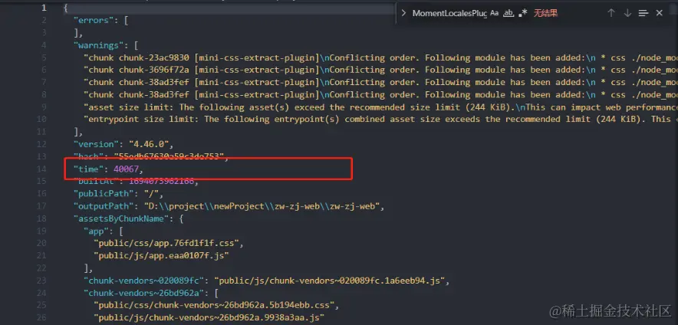Screen dimensions: 678x325
Task: Click "public/css/app.76fd1f1f.css" string
Action: pyautogui.click(x=166, y=243)
